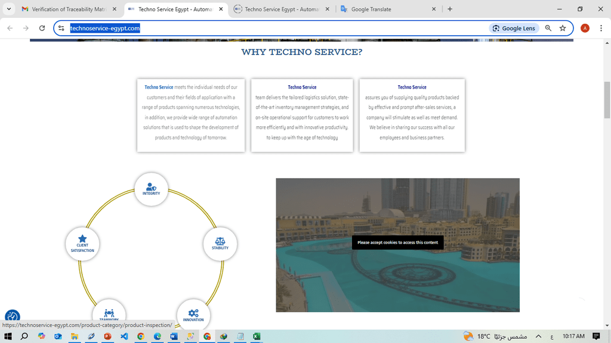This screenshot has height=343, width=611.
Task: Switch the Arabic input language indicator
Action: click(x=552, y=336)
